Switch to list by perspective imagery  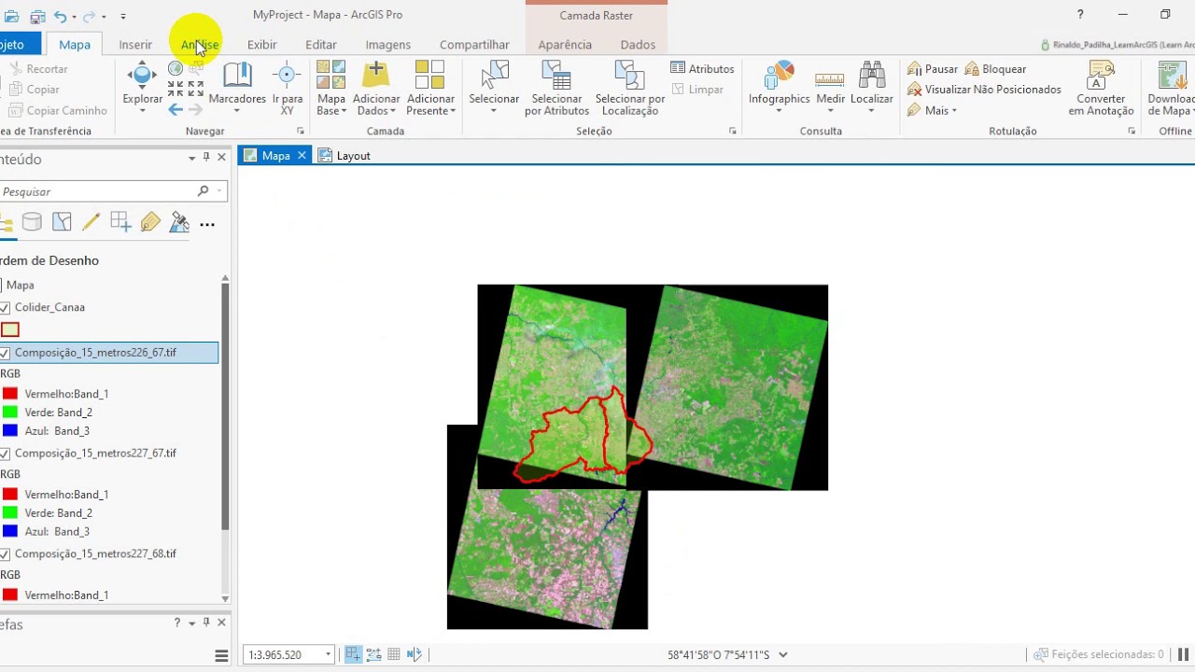click(x=179, y=222)
